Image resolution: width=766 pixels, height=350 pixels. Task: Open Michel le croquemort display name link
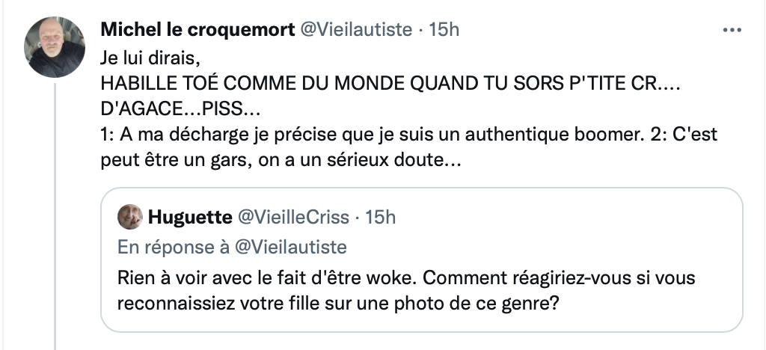pyautogui.click(x=197, y=30)
